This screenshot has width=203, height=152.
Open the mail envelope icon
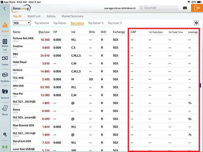pyautogui.click(x=185, y=8)
